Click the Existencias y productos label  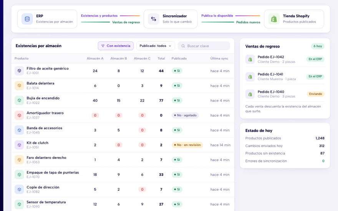click(99, 16)
